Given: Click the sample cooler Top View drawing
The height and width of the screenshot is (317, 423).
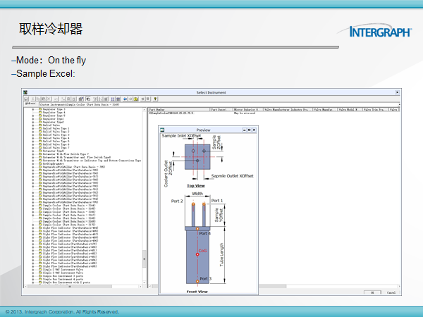Looking at the screenshot, I should 197,157.
